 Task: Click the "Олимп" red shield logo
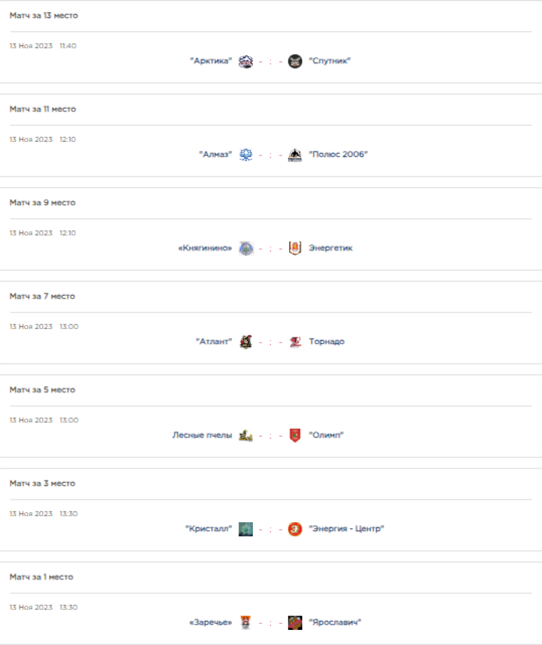(x=295, y=436)
